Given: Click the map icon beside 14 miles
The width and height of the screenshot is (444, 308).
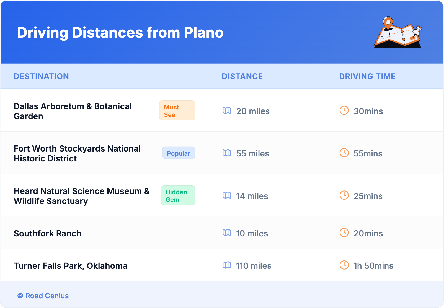Looking at the screenshot, I should point(227,195).
